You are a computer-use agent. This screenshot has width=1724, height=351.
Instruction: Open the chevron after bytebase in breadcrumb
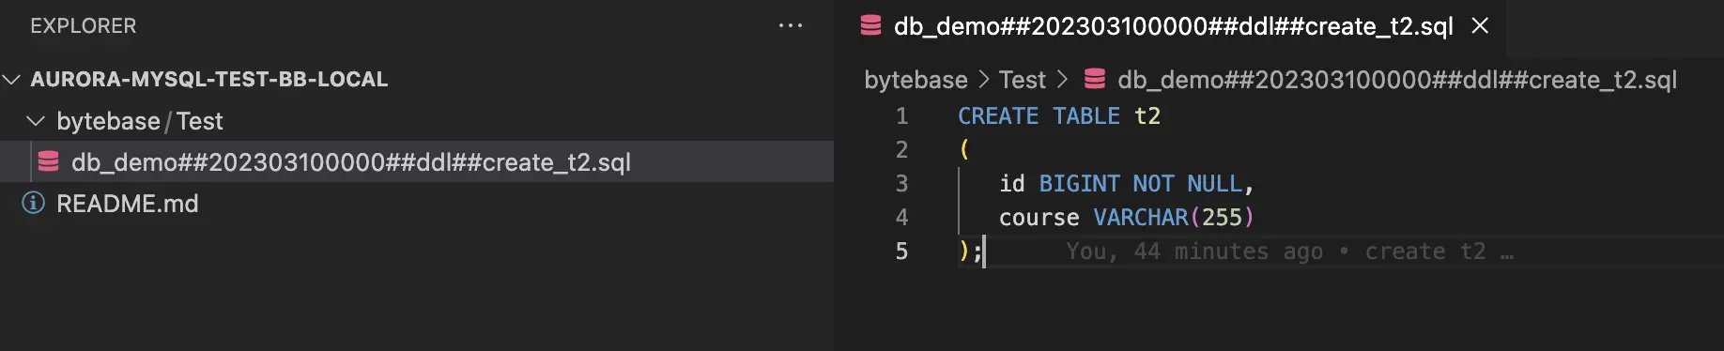pos(983,80)
